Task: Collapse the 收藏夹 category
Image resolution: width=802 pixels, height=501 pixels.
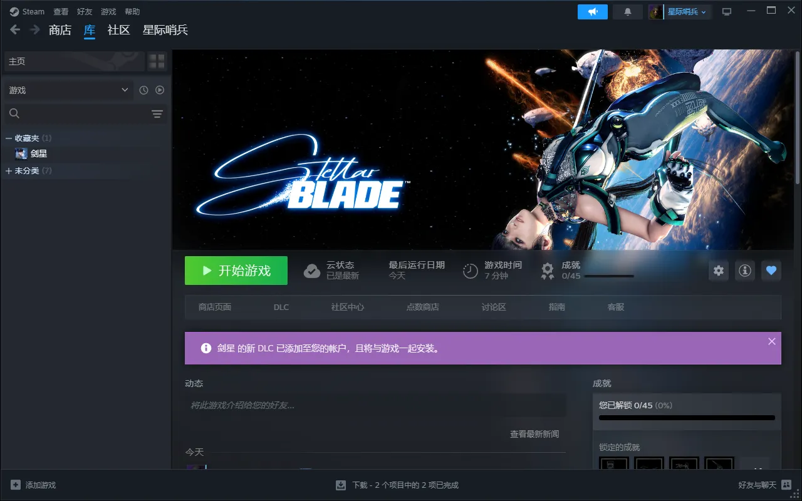Action: pos(9,138)
